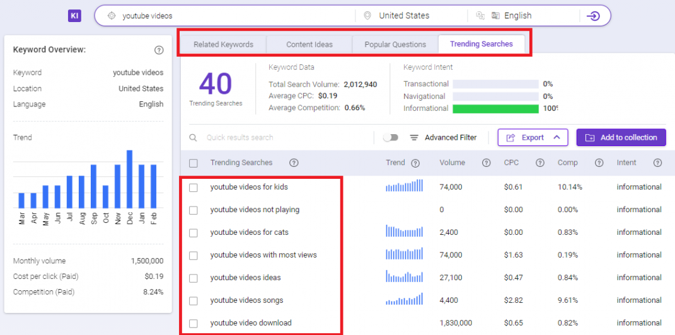Click the 40 Trending Searches count
This screenshot has width=675, height=335.
pyautogui.click(x=216, y=84)
